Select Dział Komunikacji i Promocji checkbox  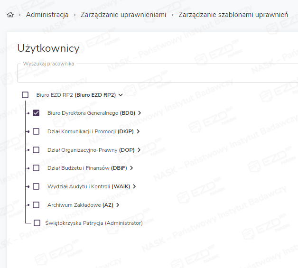click(36, 131)
